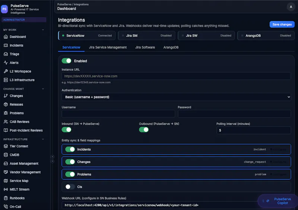Click the "Entity sync & field mappings" label
Image resolution: width=298 pixels, height=210 pixels.
(81, 140)
